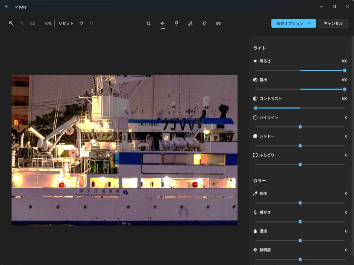The height and width of the screenshot is (265, 354).
Task: Click the コントラスト slider handle
Action: [256, 108]
